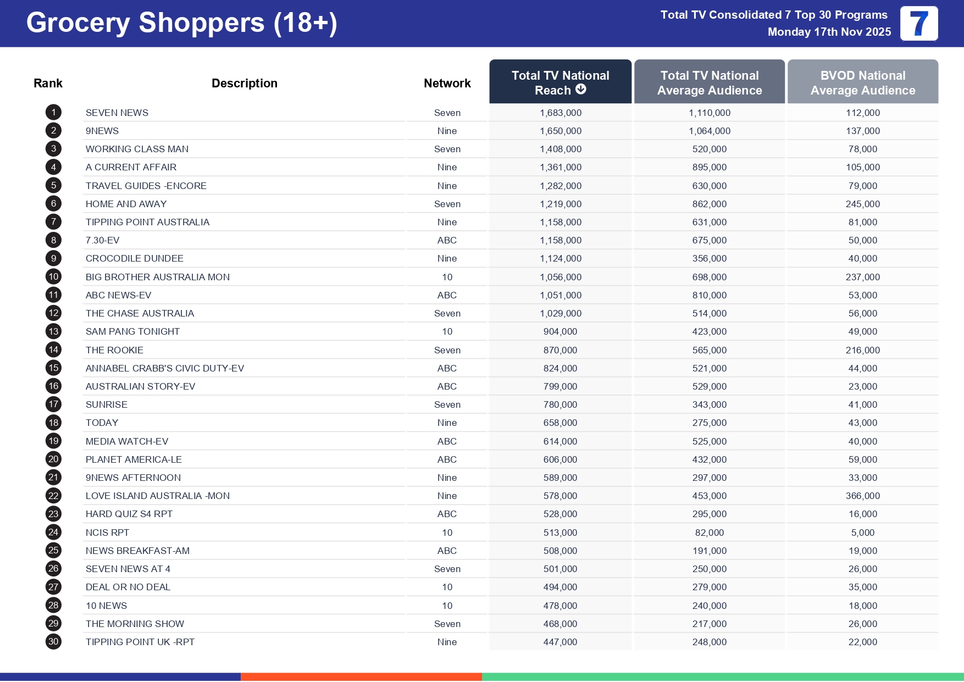Select the rank 22 badge icon
The width and height of the screenshot is (964, 682).
click(53, 496)
